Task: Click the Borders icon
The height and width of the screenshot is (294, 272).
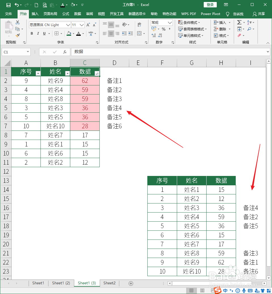Action: point(56,33)
